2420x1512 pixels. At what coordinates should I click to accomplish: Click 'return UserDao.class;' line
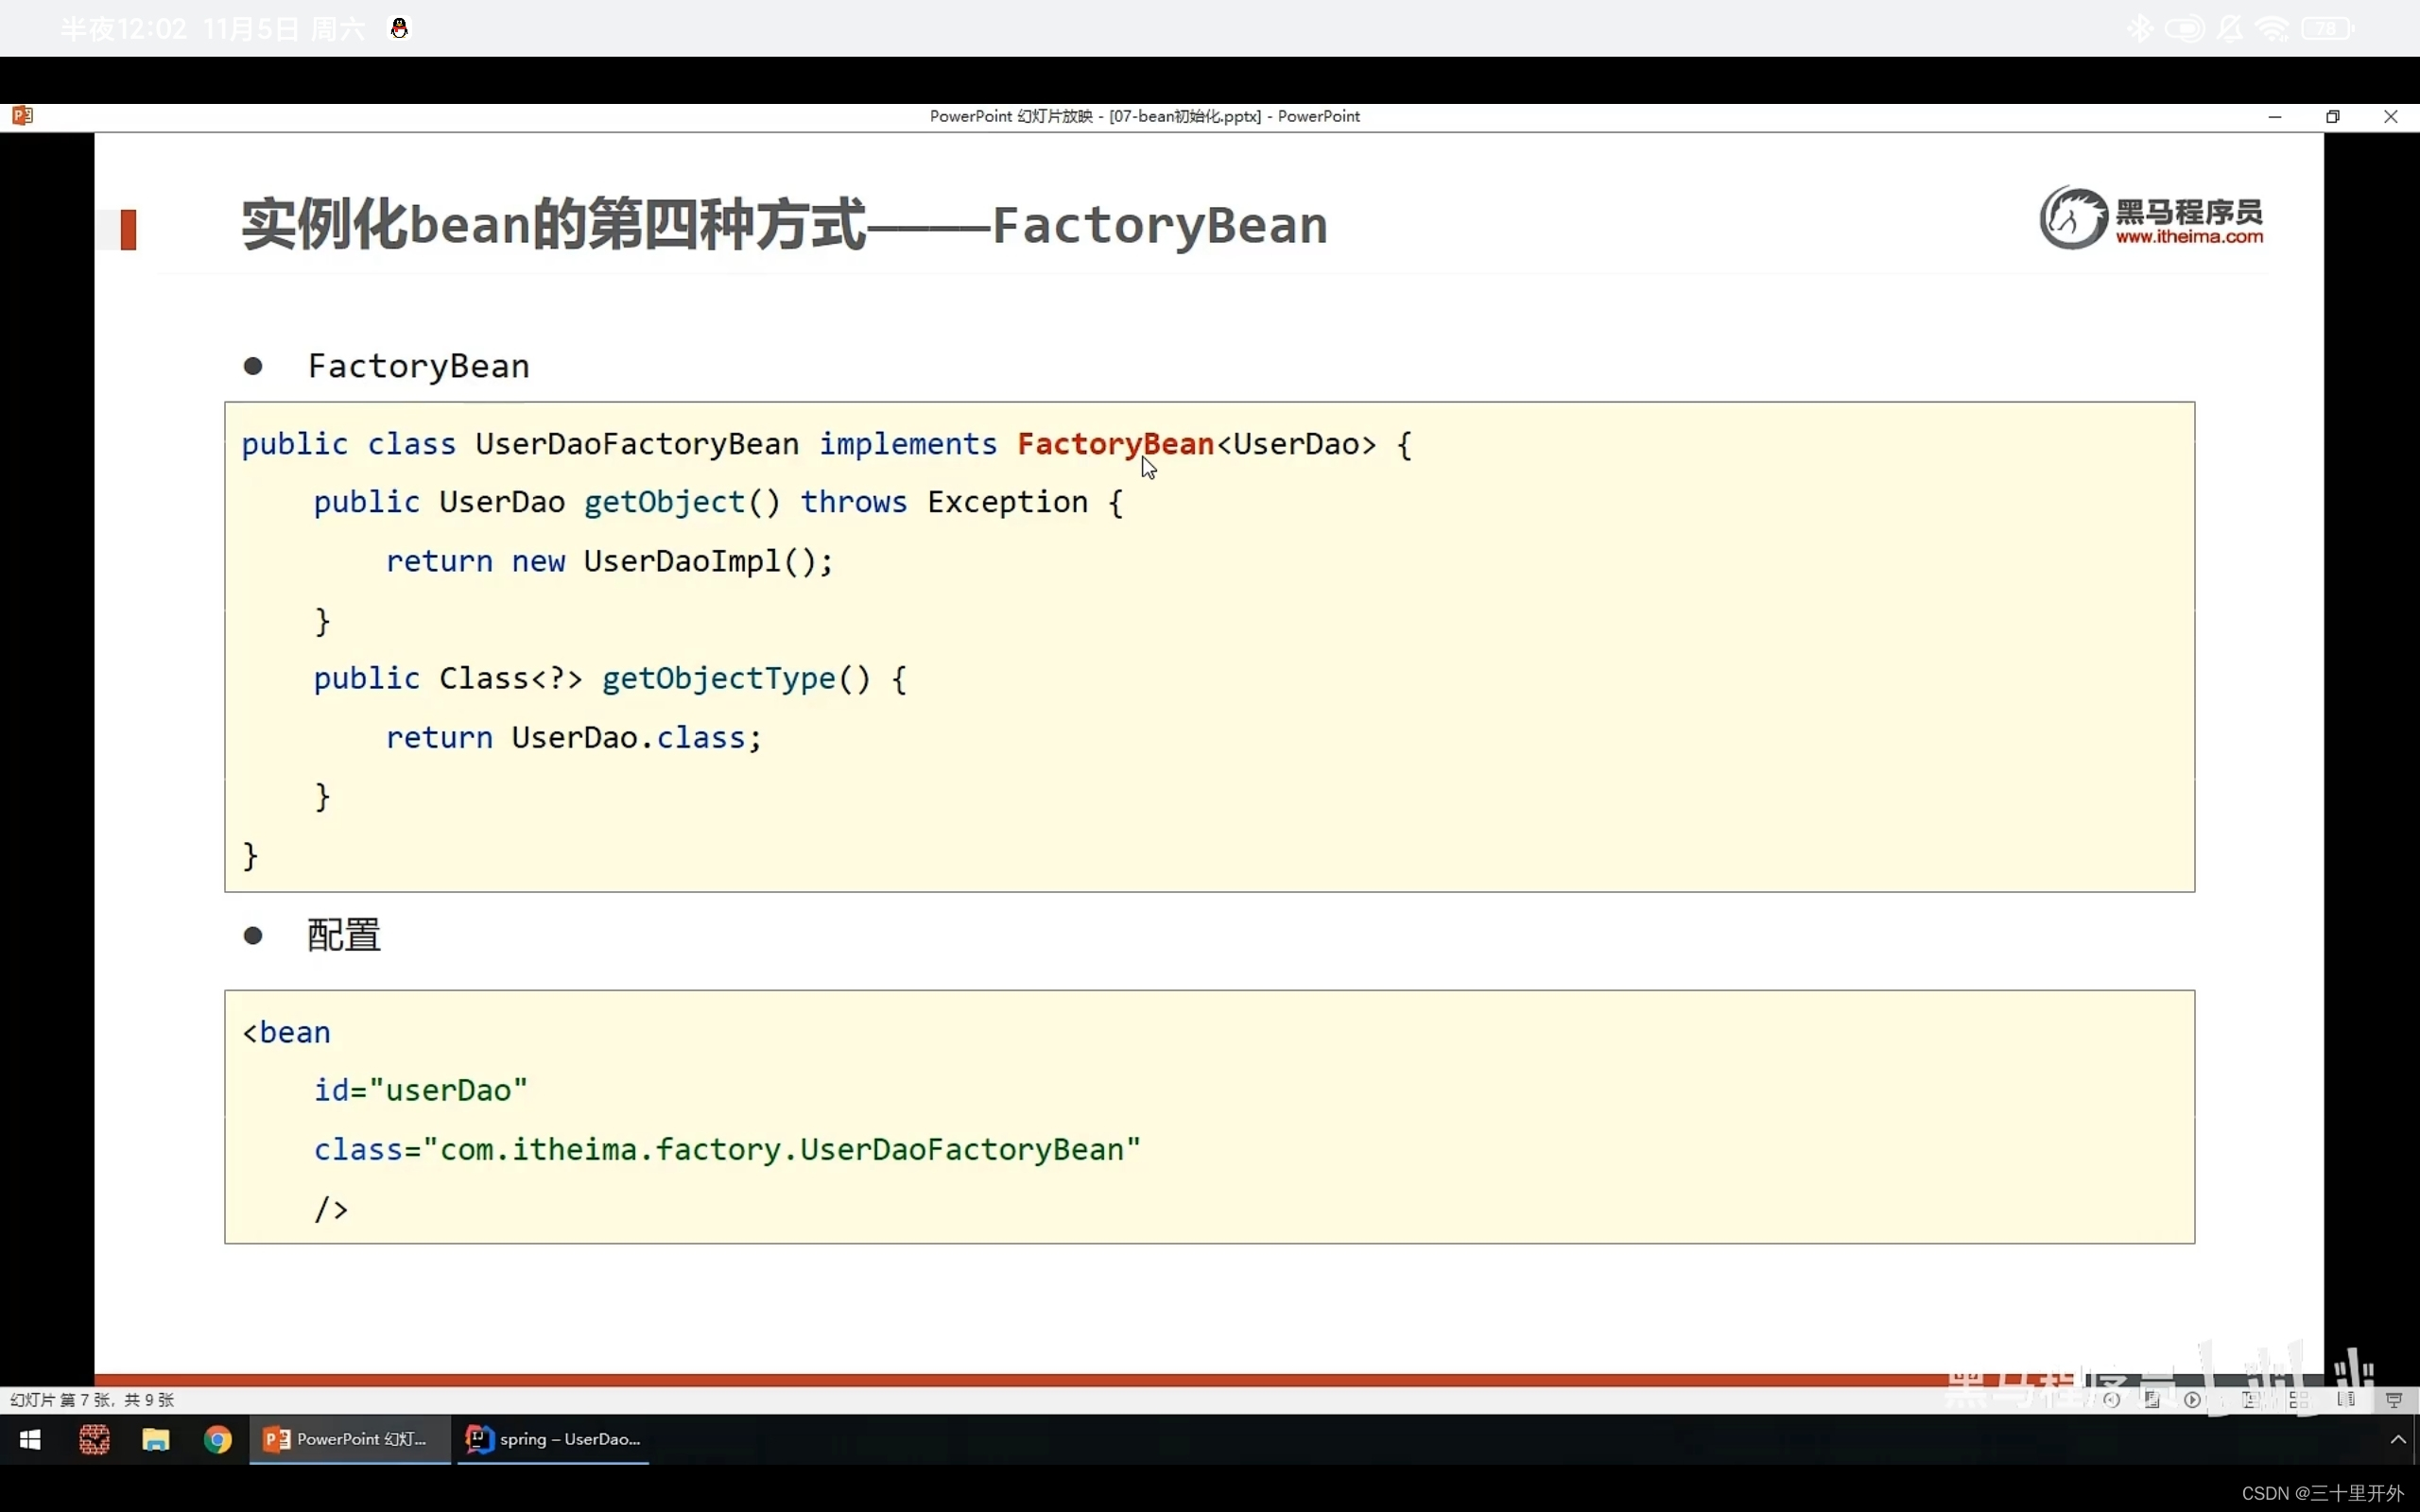[x=574, y=738]
